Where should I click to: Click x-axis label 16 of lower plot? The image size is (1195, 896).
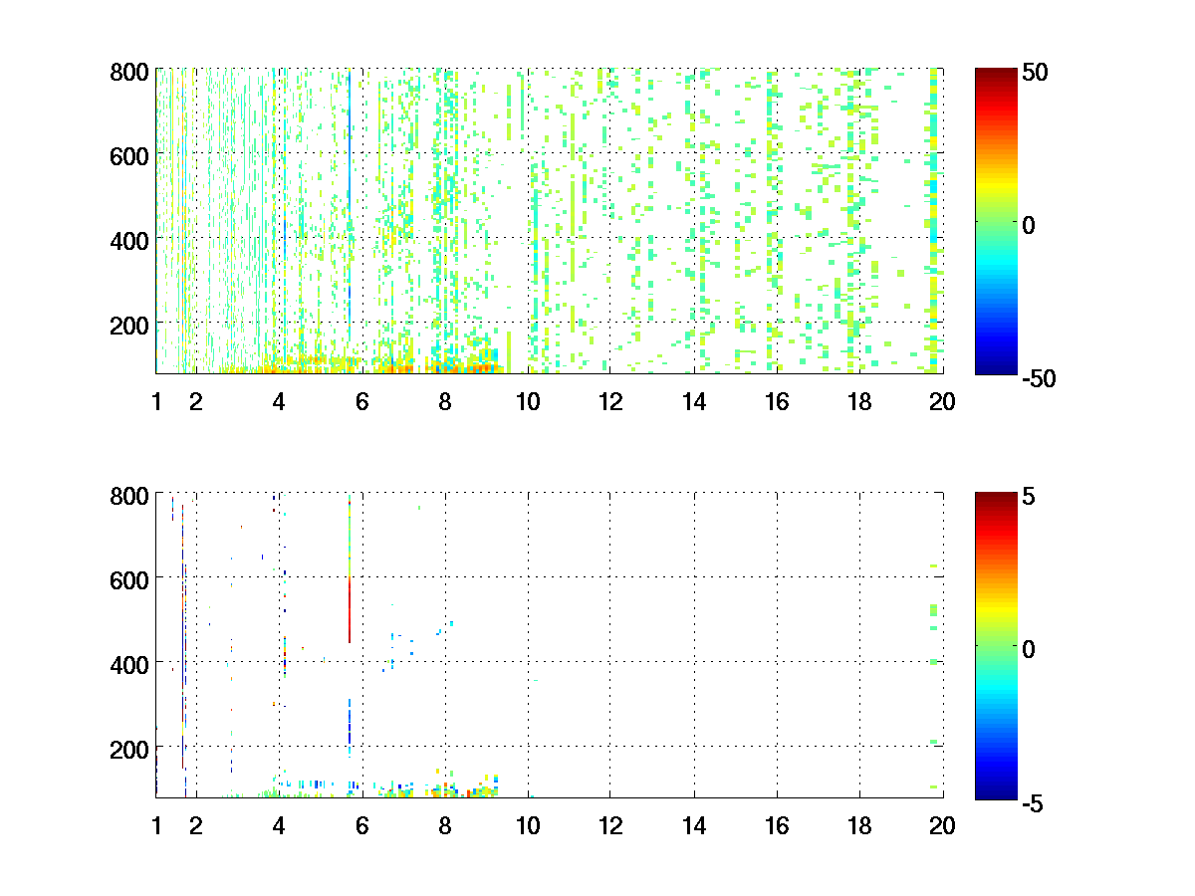point(777,825)
